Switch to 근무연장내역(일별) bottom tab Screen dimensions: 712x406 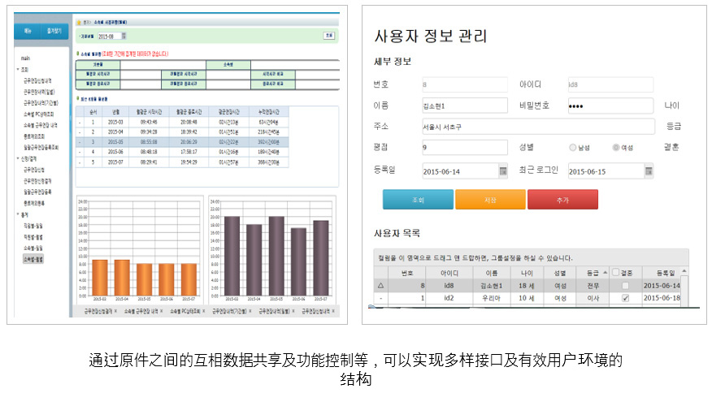click(274, 311)
